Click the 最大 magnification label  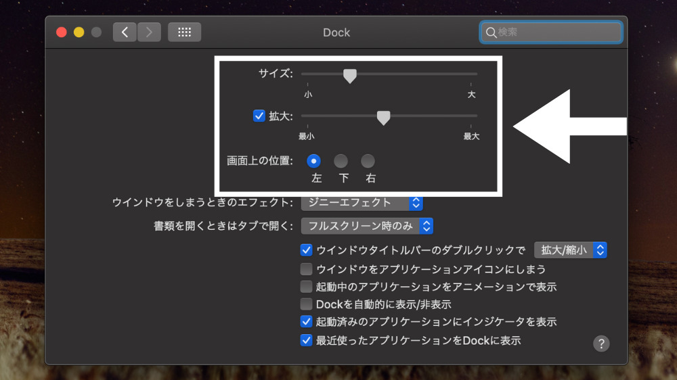471,137
